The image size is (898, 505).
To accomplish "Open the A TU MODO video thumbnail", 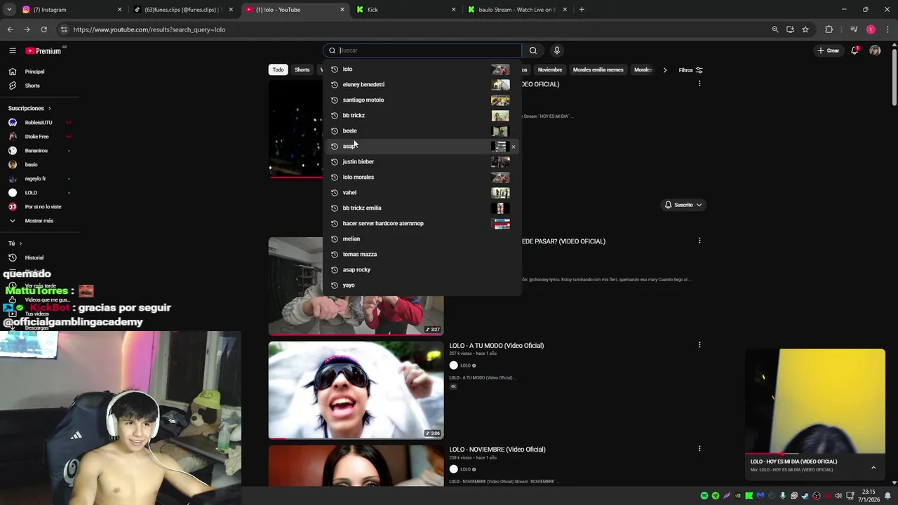I will tap(356, 390).
